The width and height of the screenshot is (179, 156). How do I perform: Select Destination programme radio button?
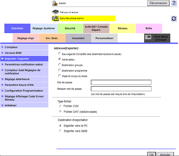click(x=59, y=70)
